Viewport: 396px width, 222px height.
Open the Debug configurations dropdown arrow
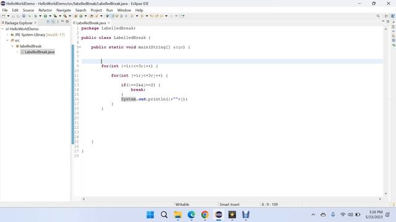(40, 16)
